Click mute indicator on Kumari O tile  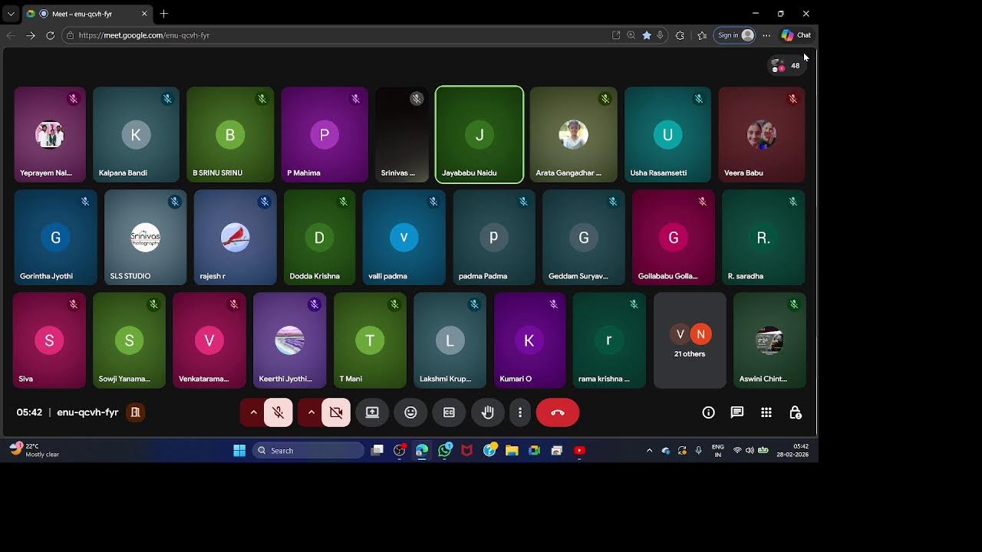pyautogui.click(x=554, y=304)
